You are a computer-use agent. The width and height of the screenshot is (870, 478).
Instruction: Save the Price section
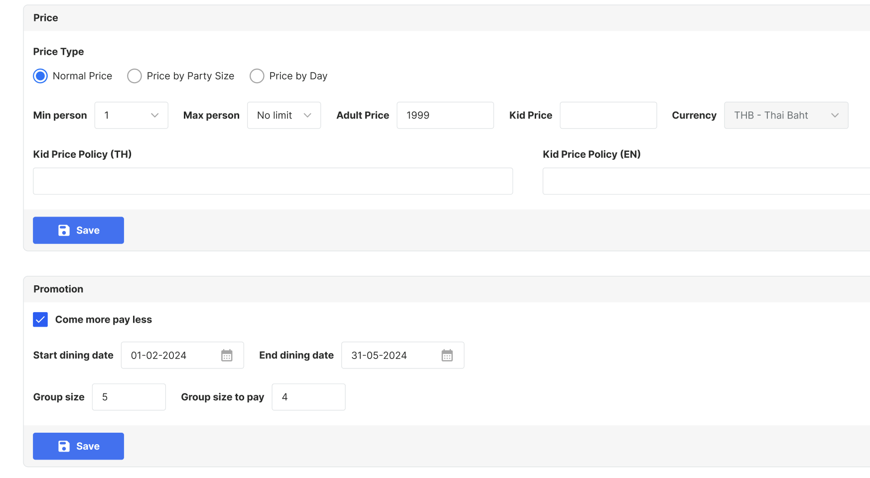click(x=78, y=231)
